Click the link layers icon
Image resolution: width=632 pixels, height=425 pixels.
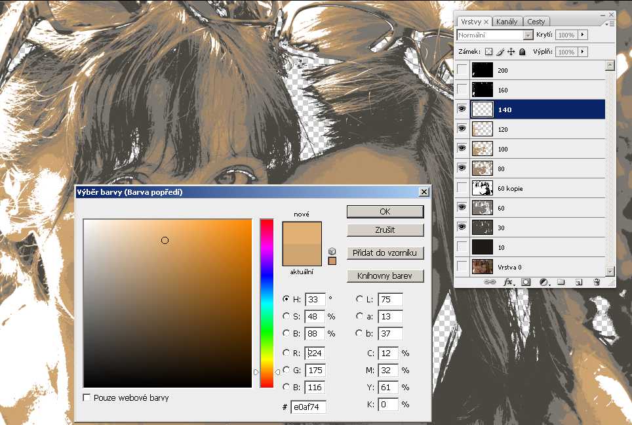[490, 282]
